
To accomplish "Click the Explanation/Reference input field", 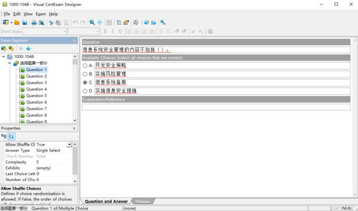I will coord(216,107).
